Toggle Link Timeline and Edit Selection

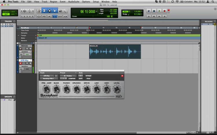coord(55,16)
